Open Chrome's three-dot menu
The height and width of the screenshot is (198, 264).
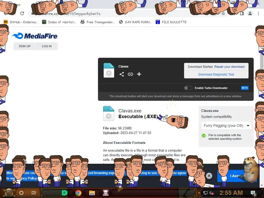pyautogui.click(x=258, y=13)
